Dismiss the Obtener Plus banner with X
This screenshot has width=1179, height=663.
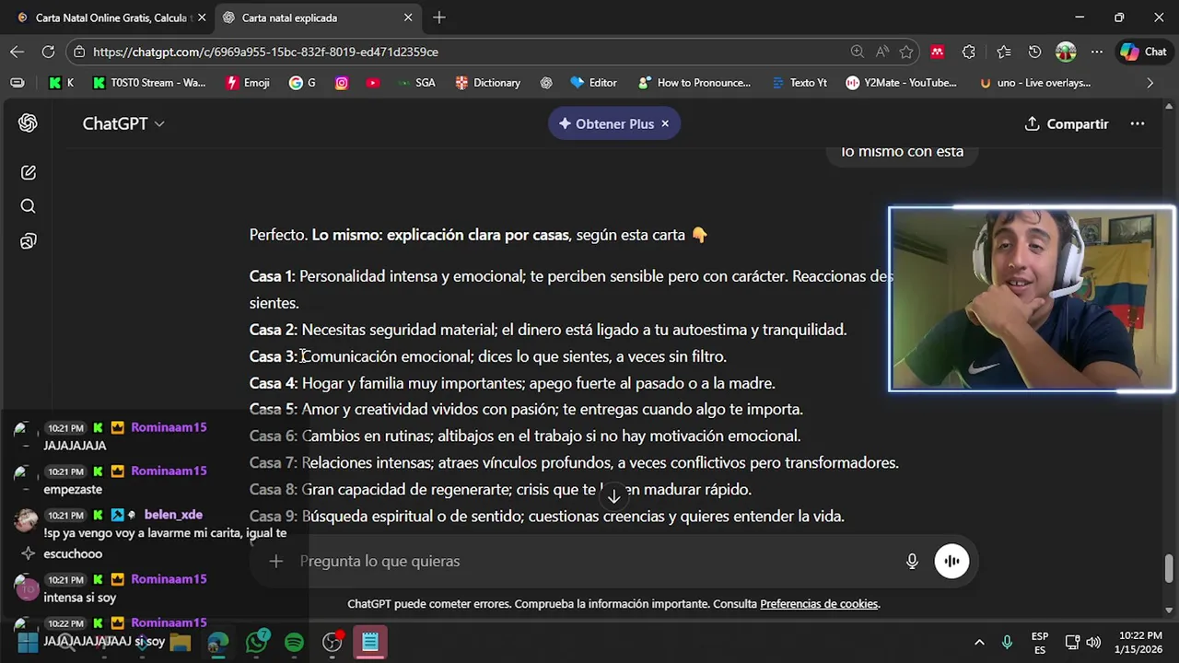[x=665, y=123]
